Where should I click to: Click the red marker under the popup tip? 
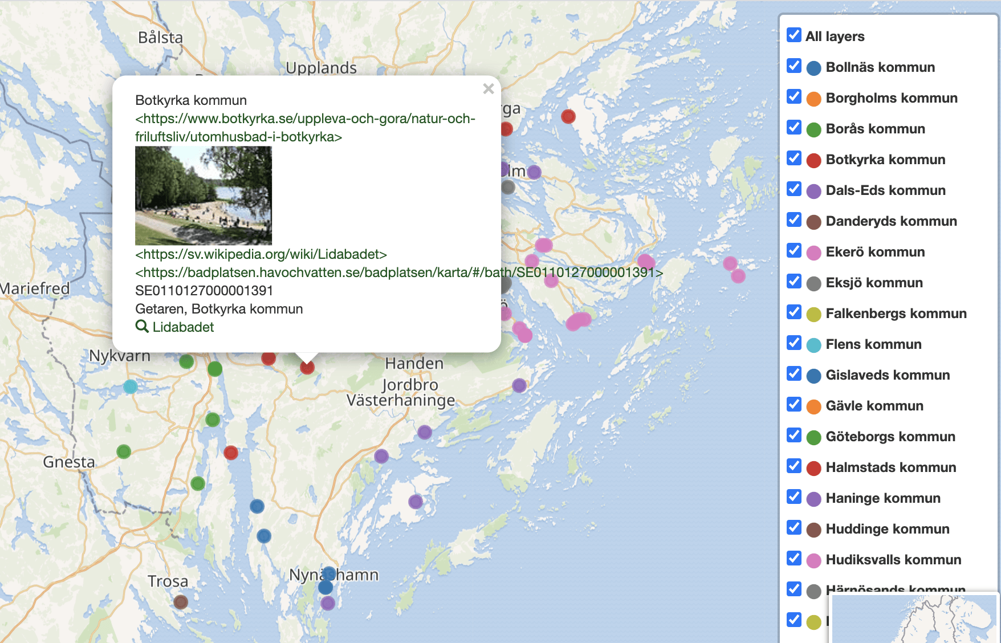click(307, 368)
